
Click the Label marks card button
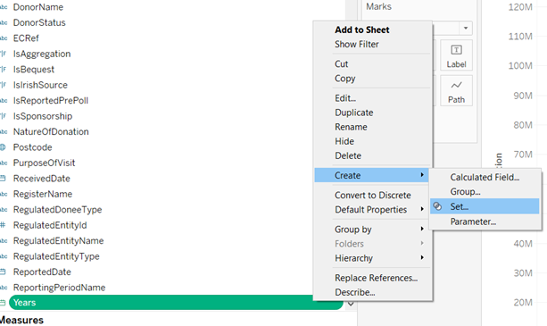coord(456,55)
